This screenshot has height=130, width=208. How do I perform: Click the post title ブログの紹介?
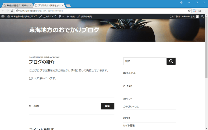pos(42,62)
